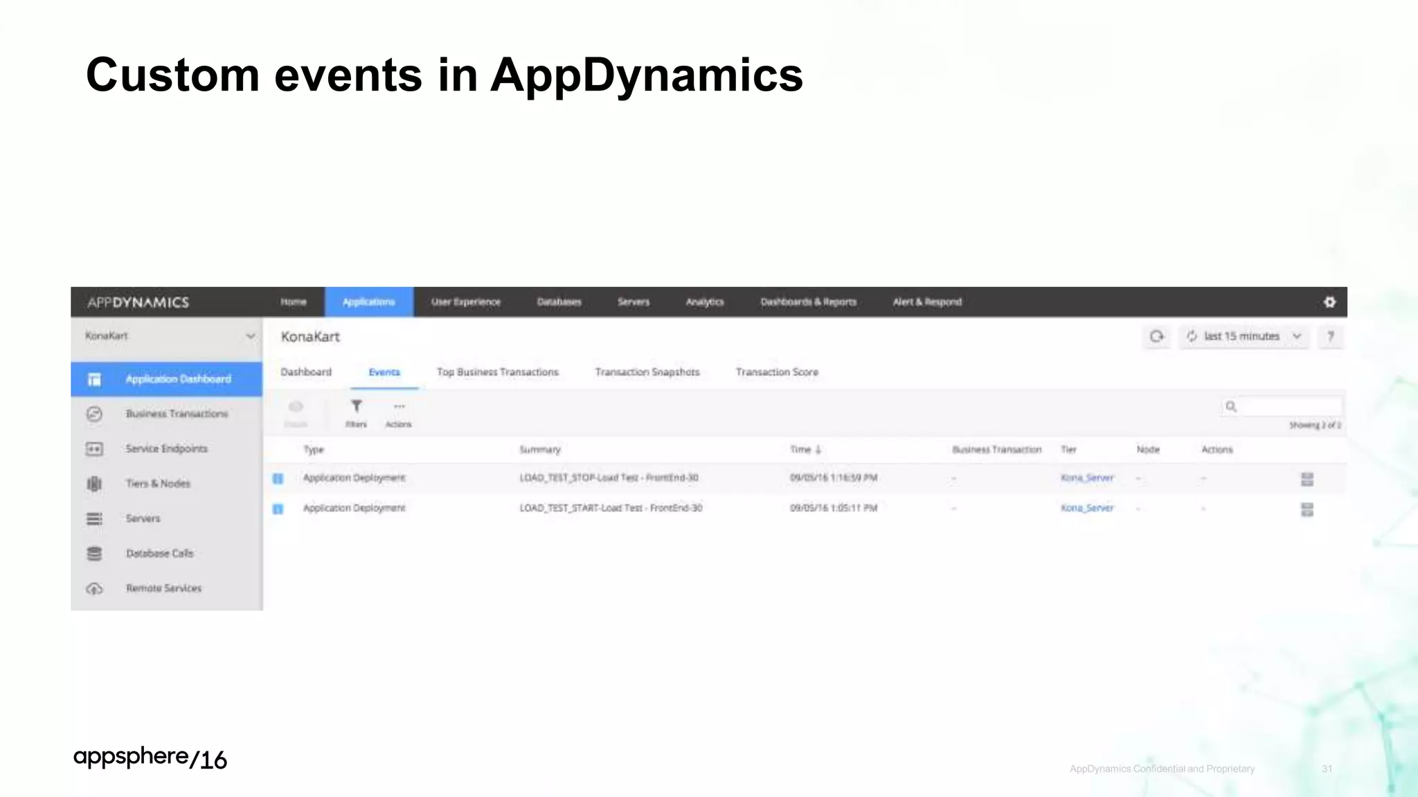Open Dashboards & Reports menu
1418x797 pixels.
pyautogui.click(x=808, y=302)
